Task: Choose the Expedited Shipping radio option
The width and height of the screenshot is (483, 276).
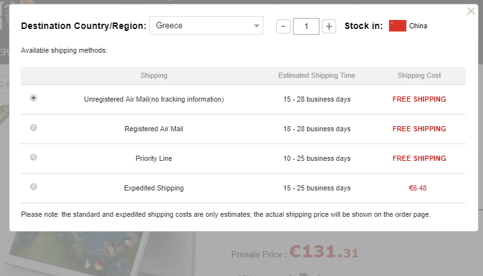Action: pos(33,187)
